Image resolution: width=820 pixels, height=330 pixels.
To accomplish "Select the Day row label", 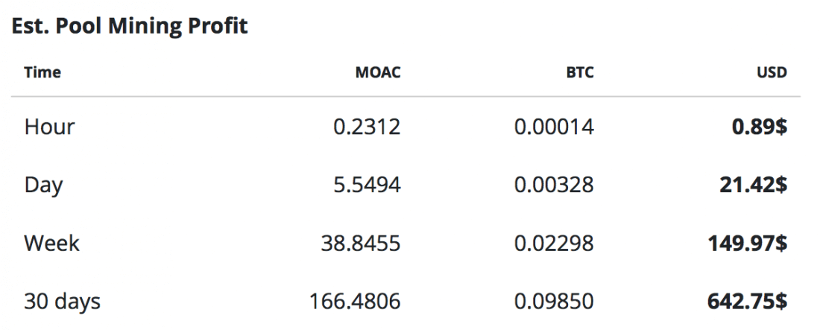I will (x=43, y=185).
